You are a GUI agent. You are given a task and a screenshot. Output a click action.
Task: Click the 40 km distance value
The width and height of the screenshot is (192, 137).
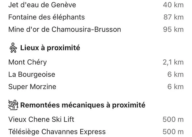(173, 5)
